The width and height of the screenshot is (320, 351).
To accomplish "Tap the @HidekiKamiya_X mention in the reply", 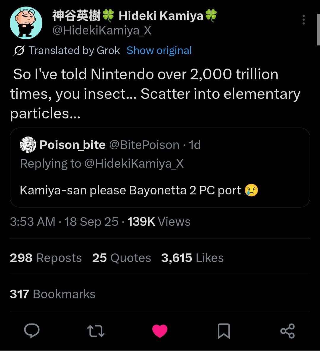I will [134, 163].
